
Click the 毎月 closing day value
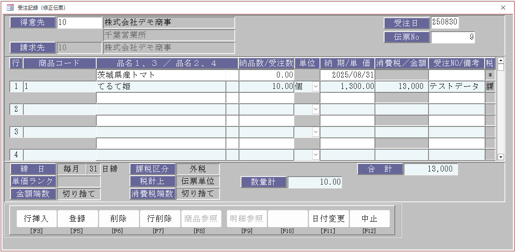(x=71, y=169)
